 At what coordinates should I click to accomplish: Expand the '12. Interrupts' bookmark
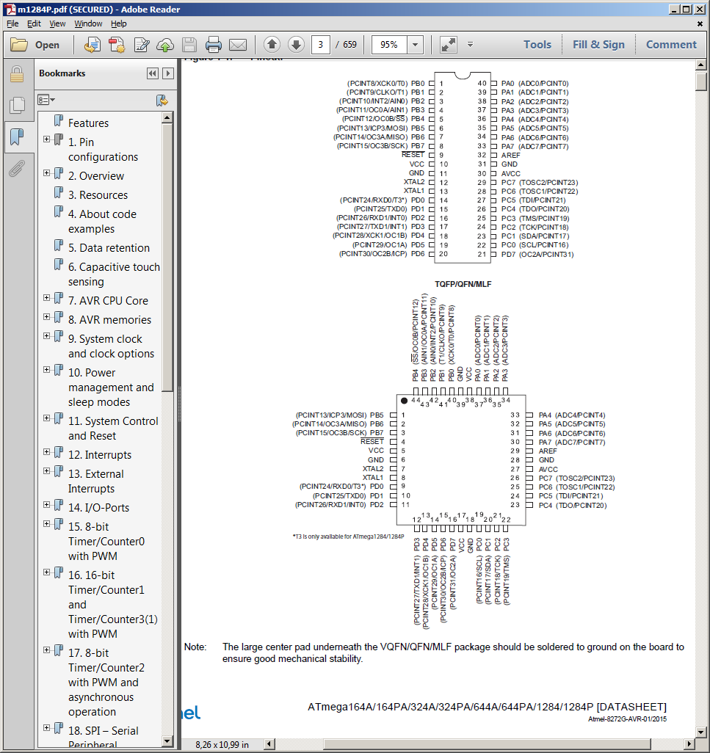point(46,452)
